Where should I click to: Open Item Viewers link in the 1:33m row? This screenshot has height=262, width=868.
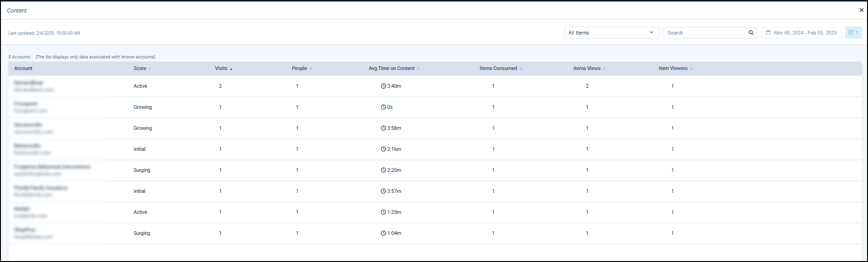click(x=672, y=212)
